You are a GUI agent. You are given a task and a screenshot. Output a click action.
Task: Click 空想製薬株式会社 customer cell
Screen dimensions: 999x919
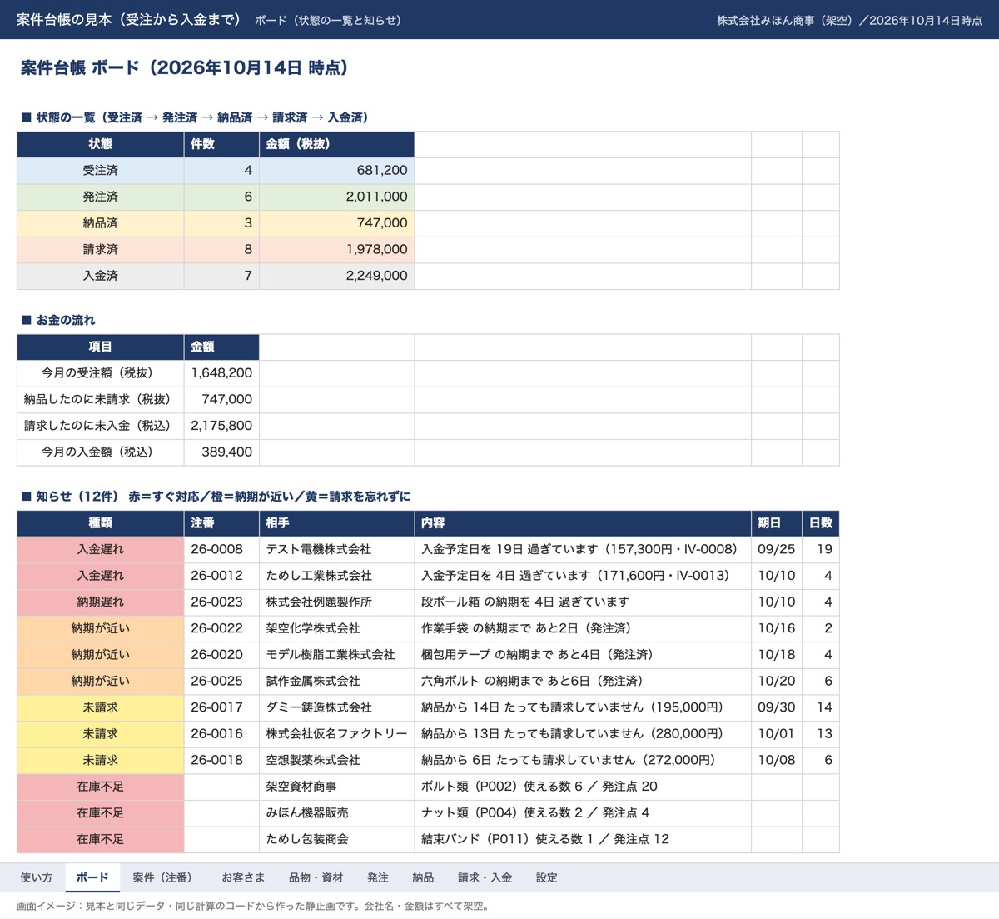pos(337,760)
